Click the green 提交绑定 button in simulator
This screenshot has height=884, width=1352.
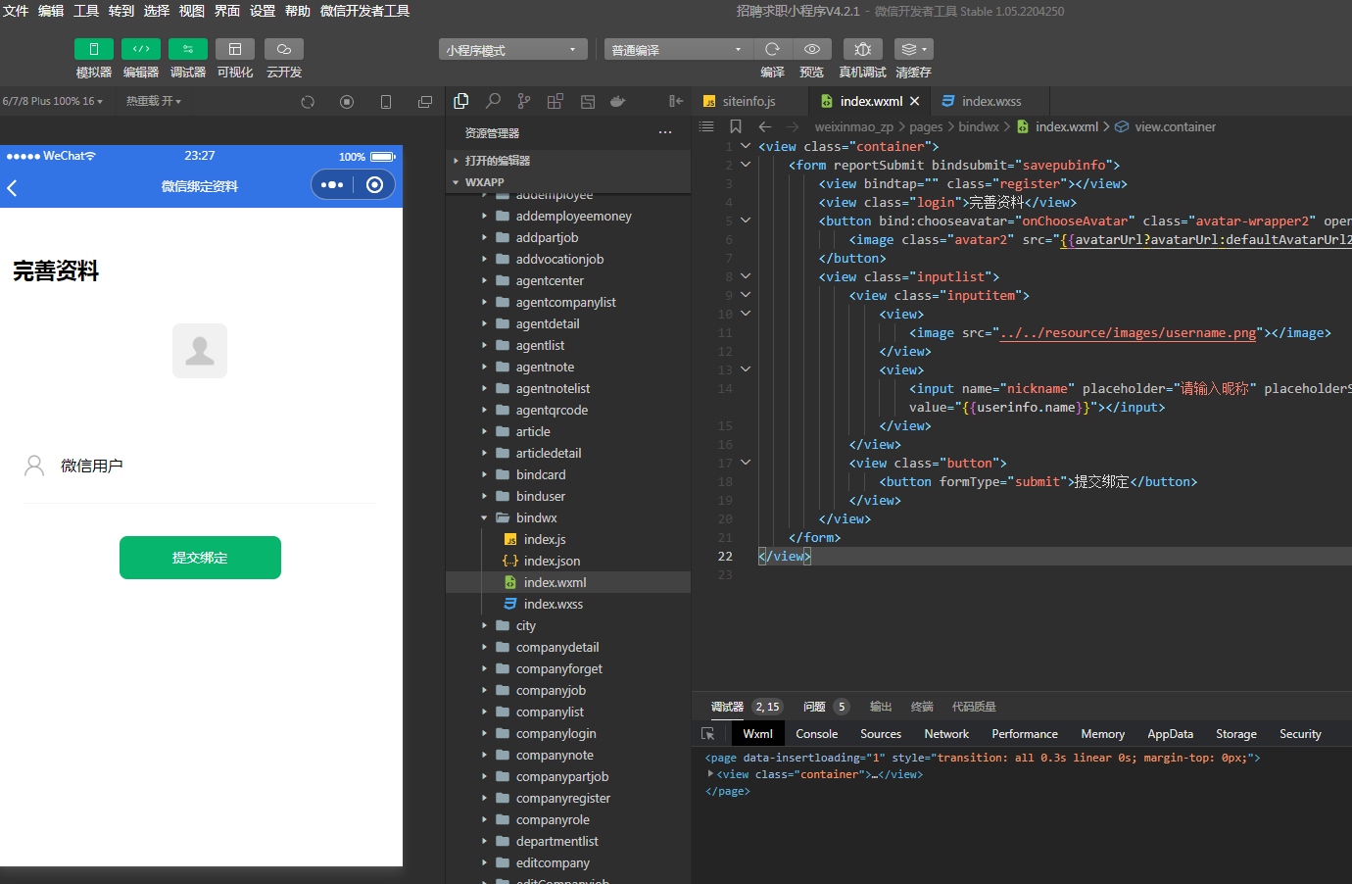point(200,558)
